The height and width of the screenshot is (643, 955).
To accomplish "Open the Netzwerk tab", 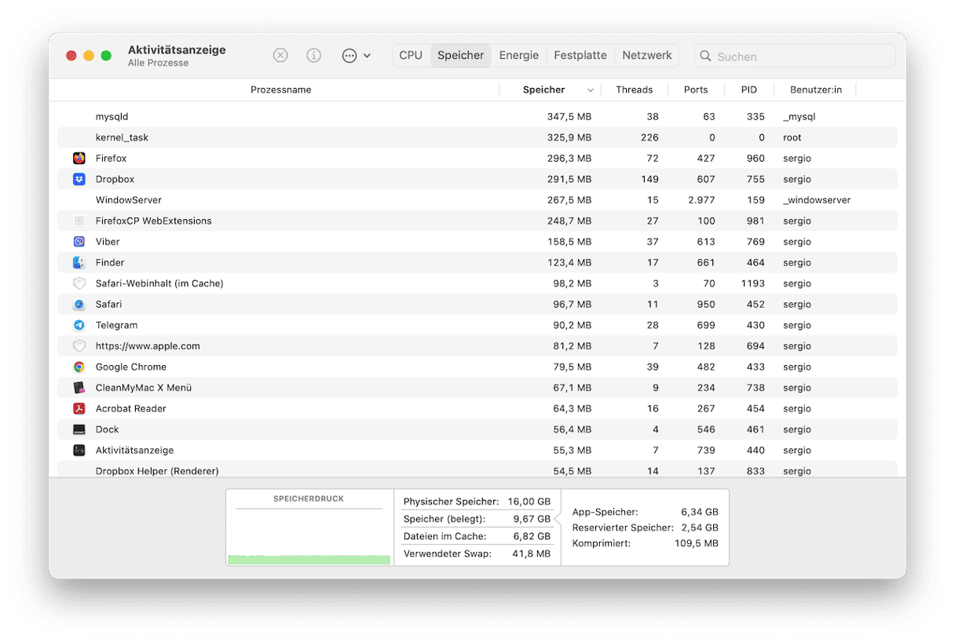I will 647,56.
